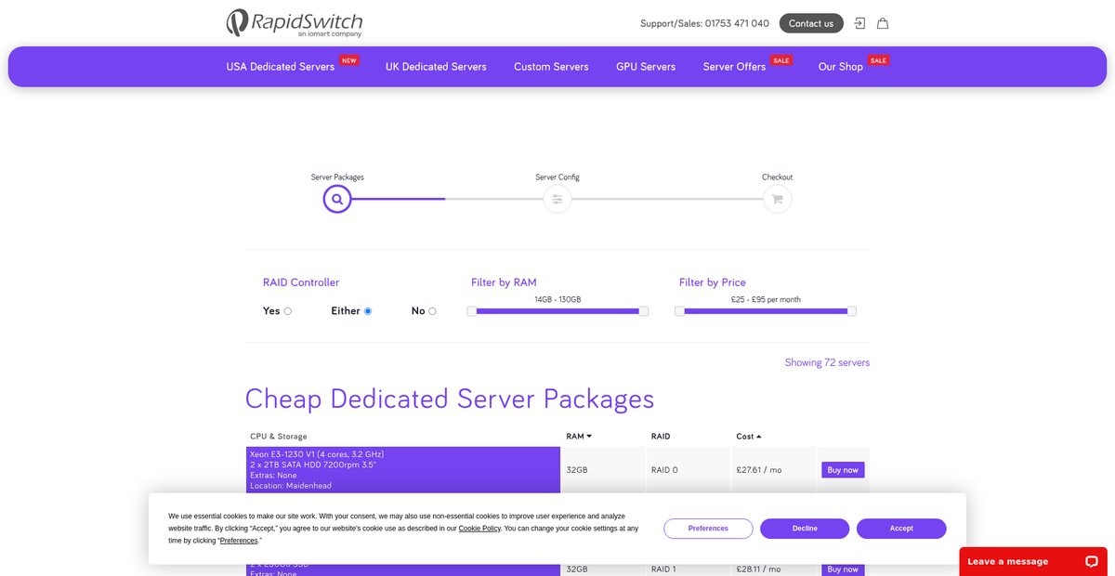This screenshot has height=576, width=1115.
Task: Click the Price filter maximum handle
Action: (852, 311)
